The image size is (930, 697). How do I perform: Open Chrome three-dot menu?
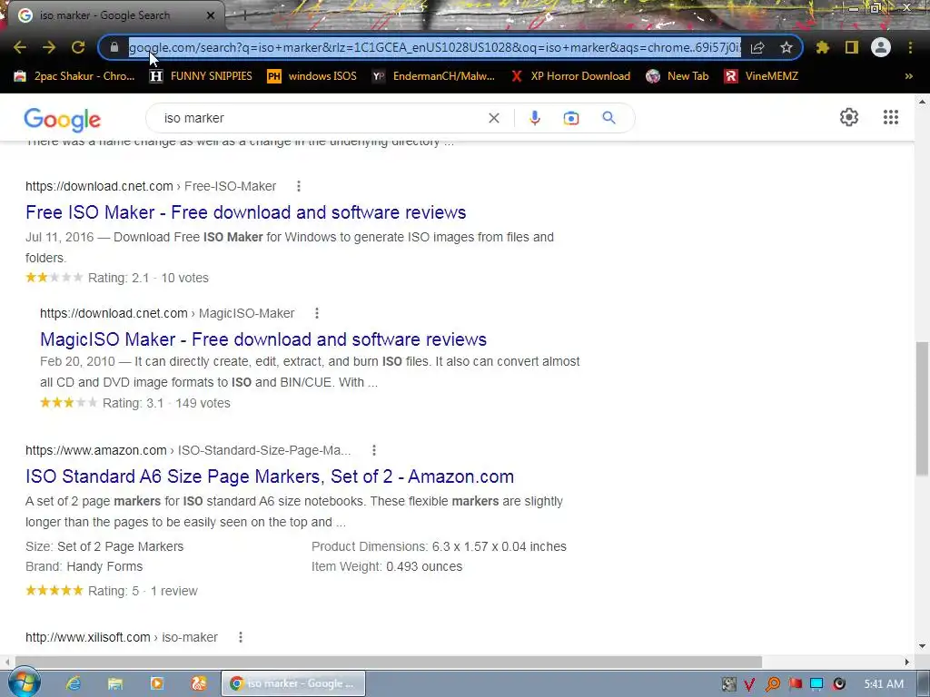pyautogui.click(x=910, y=47)
